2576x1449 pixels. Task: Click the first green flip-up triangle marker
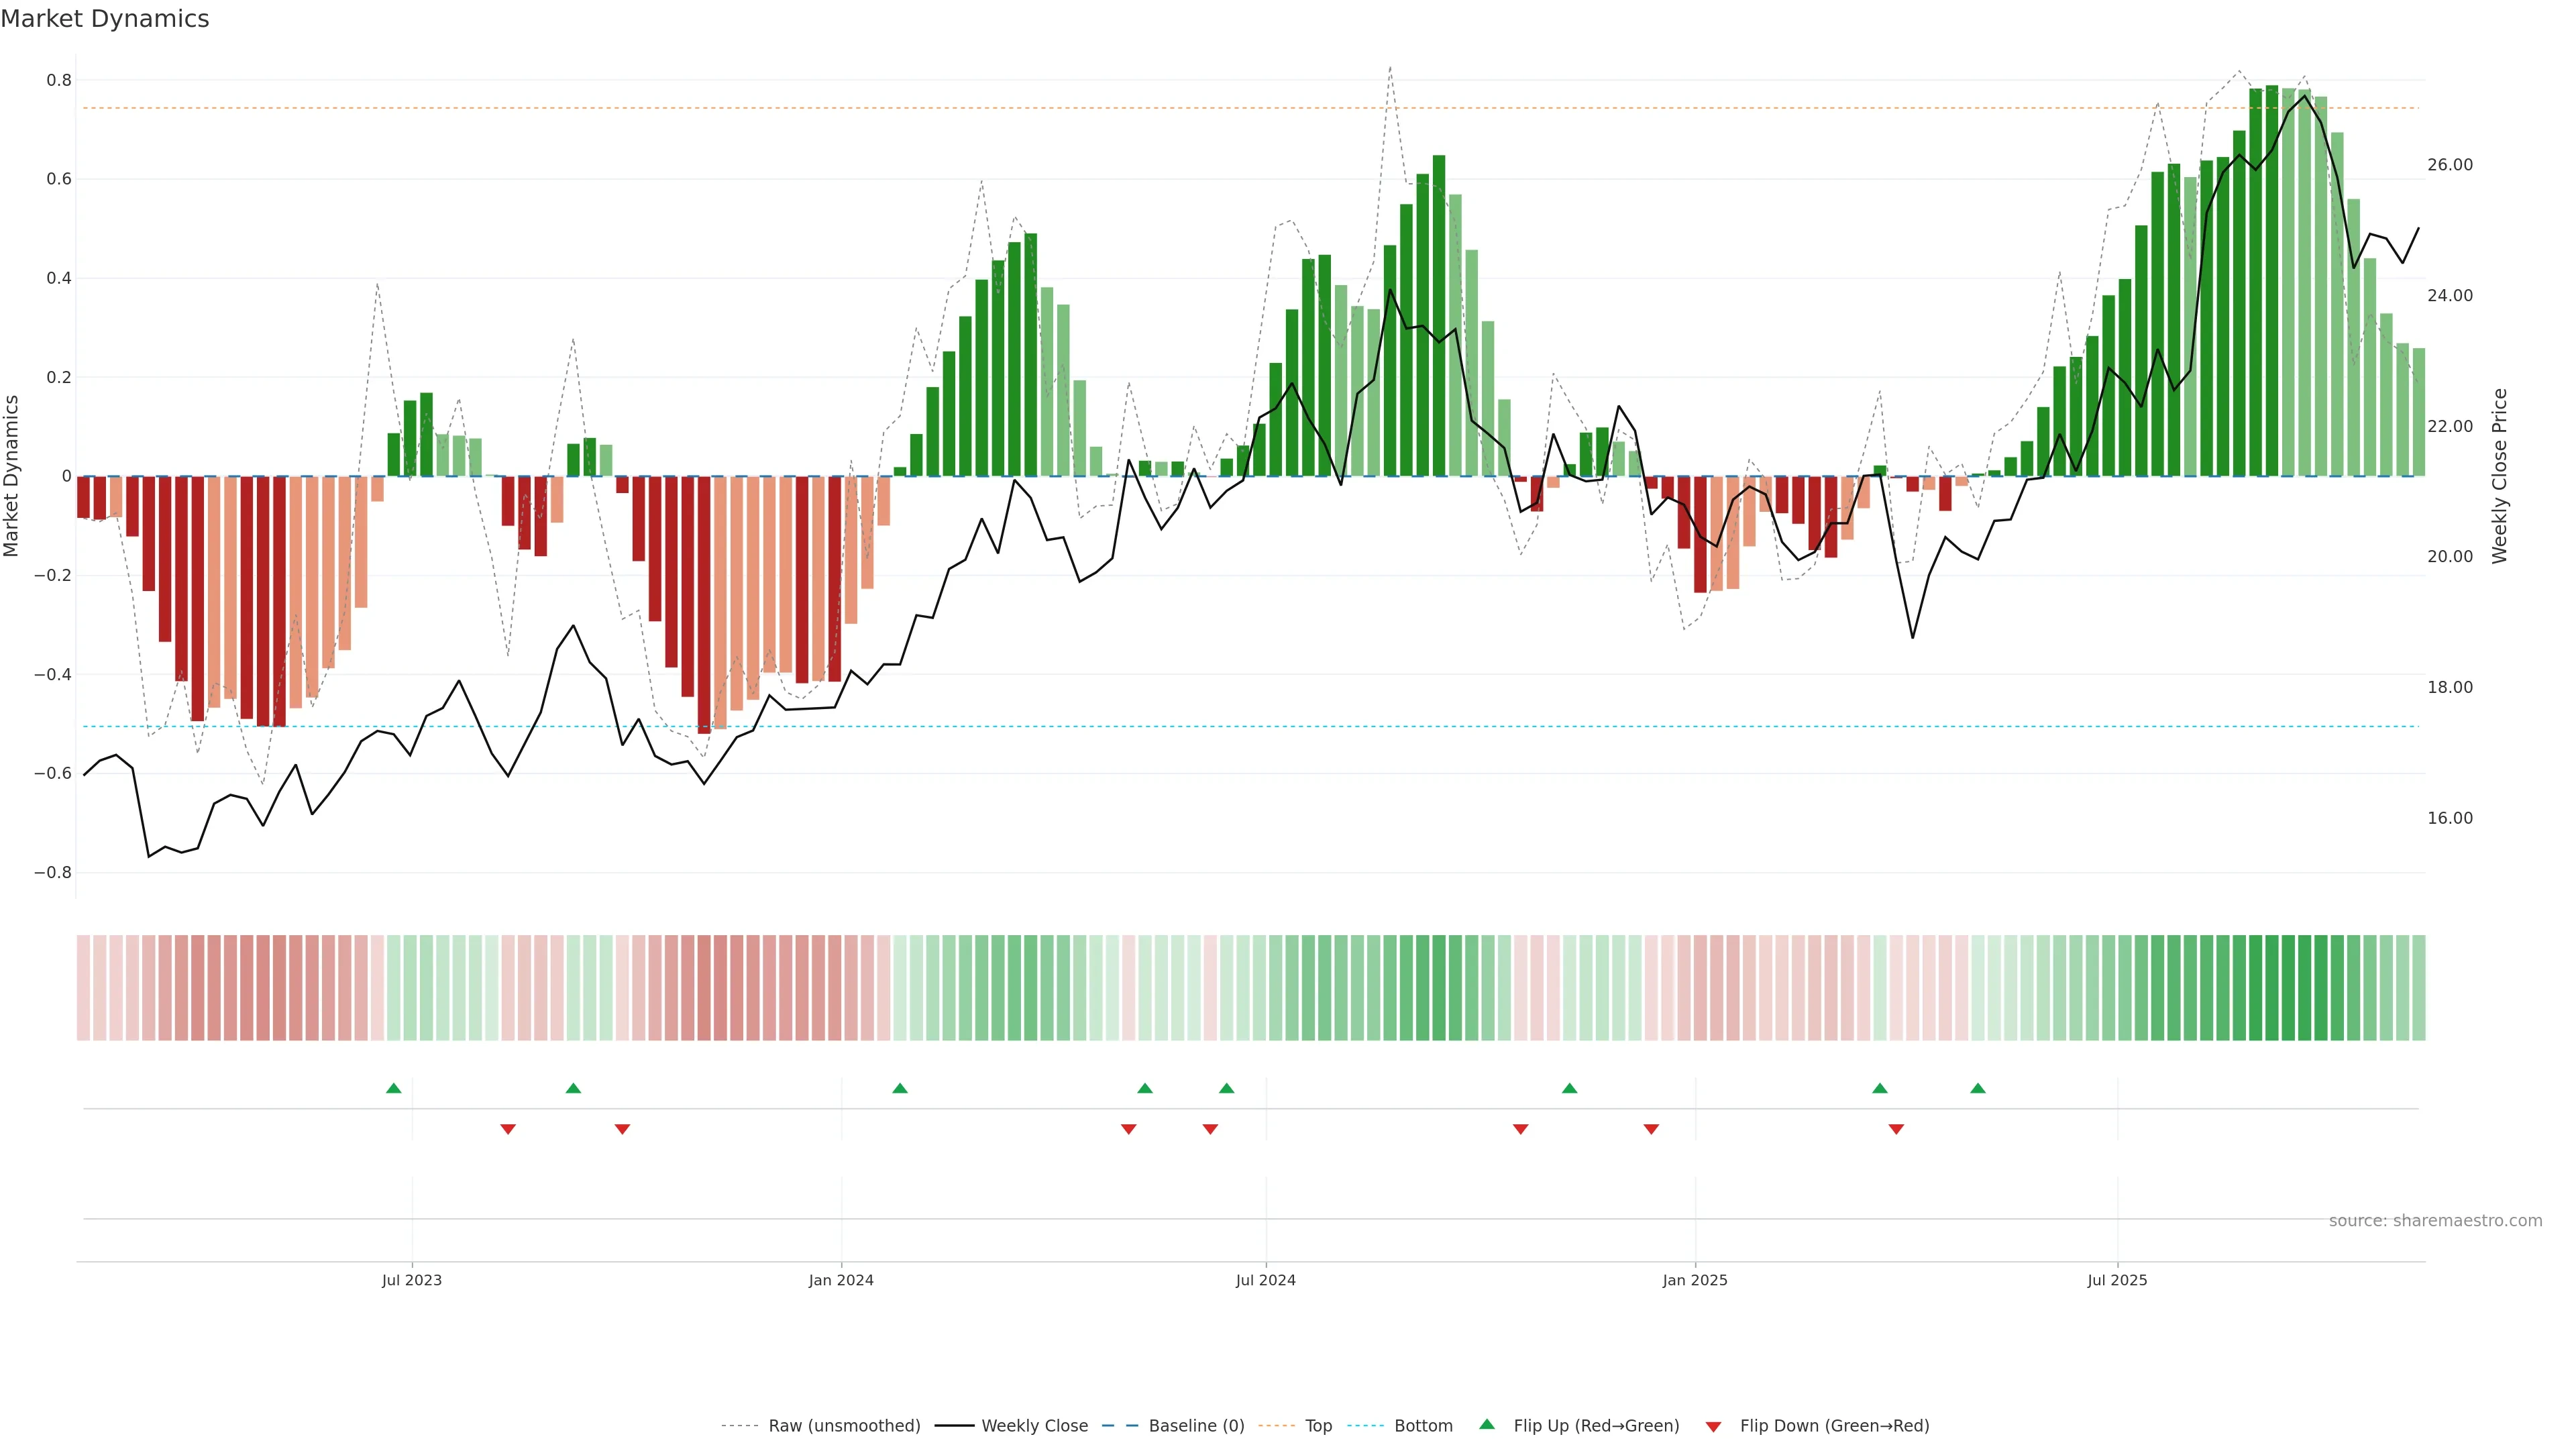[393, 1088]
